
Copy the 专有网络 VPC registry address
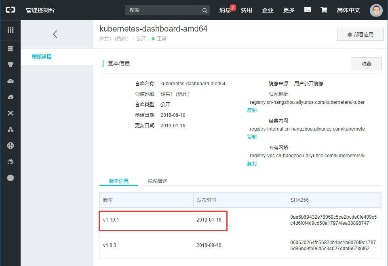(x=252, y=164)
